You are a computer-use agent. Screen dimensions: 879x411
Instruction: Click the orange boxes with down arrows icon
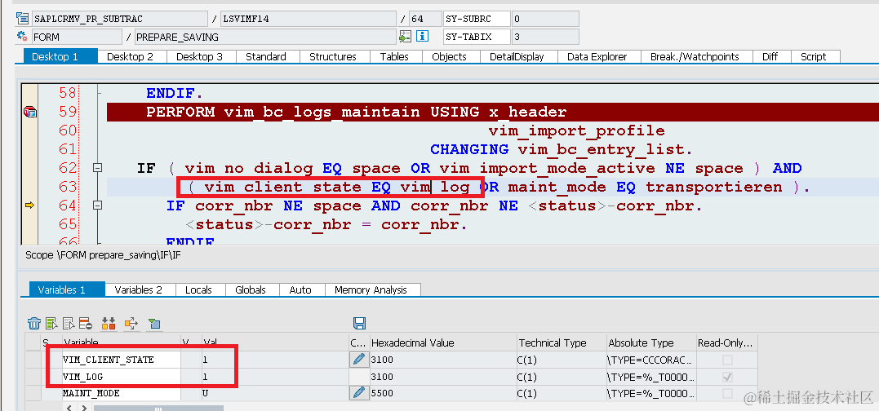tap(109, 323)
